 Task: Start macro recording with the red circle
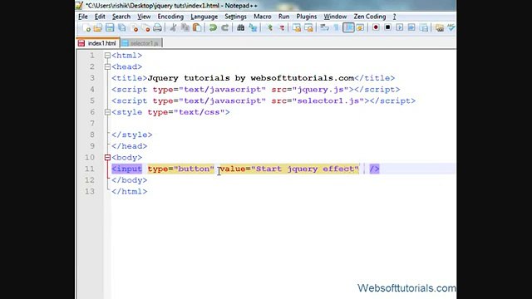(376, 27)
